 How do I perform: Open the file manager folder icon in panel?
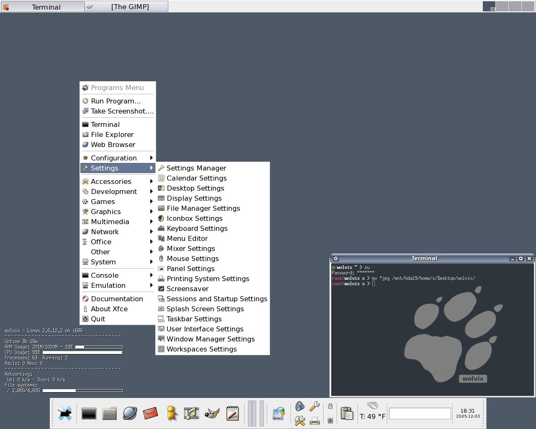(x=109, y=414)
